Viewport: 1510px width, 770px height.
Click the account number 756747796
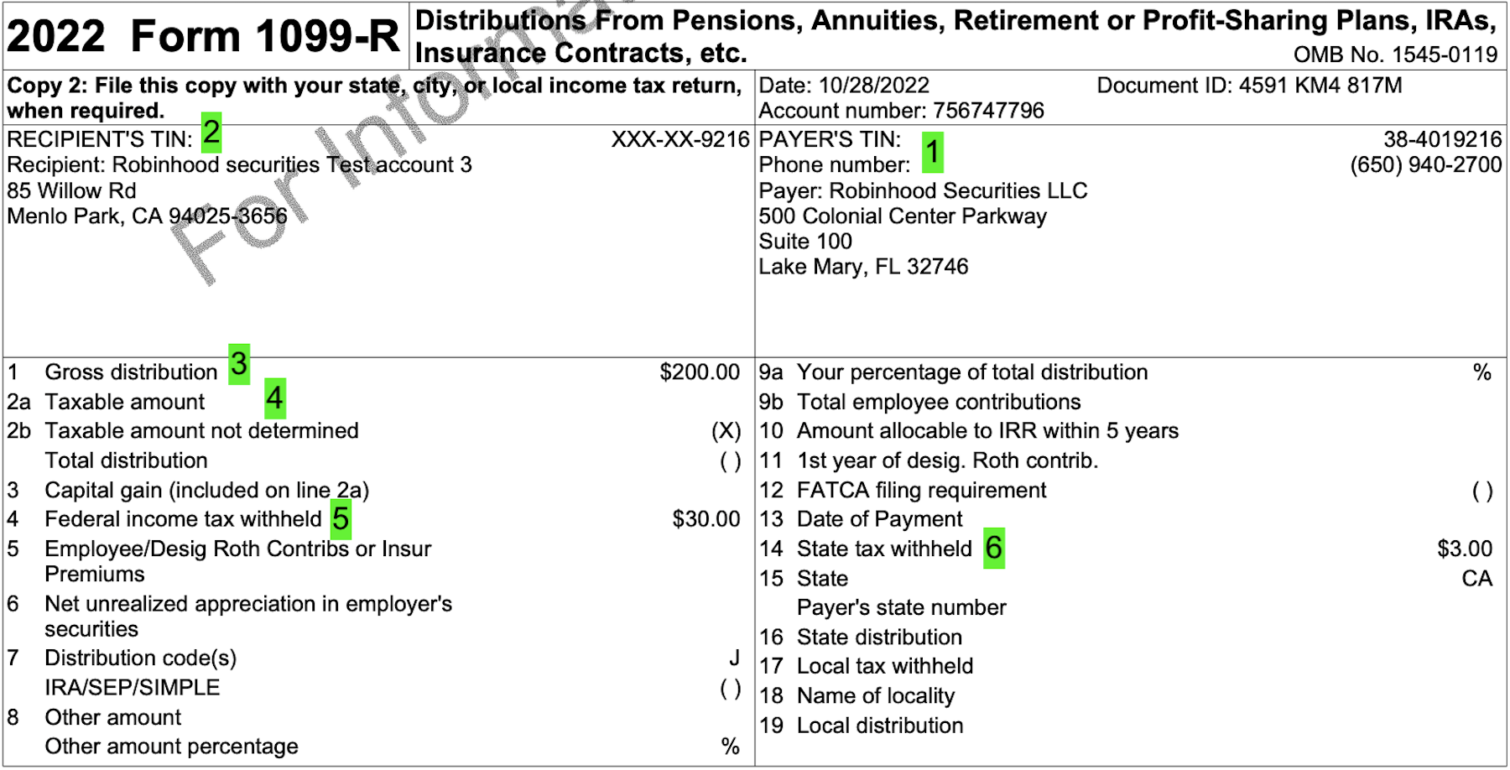click(988, 111)
